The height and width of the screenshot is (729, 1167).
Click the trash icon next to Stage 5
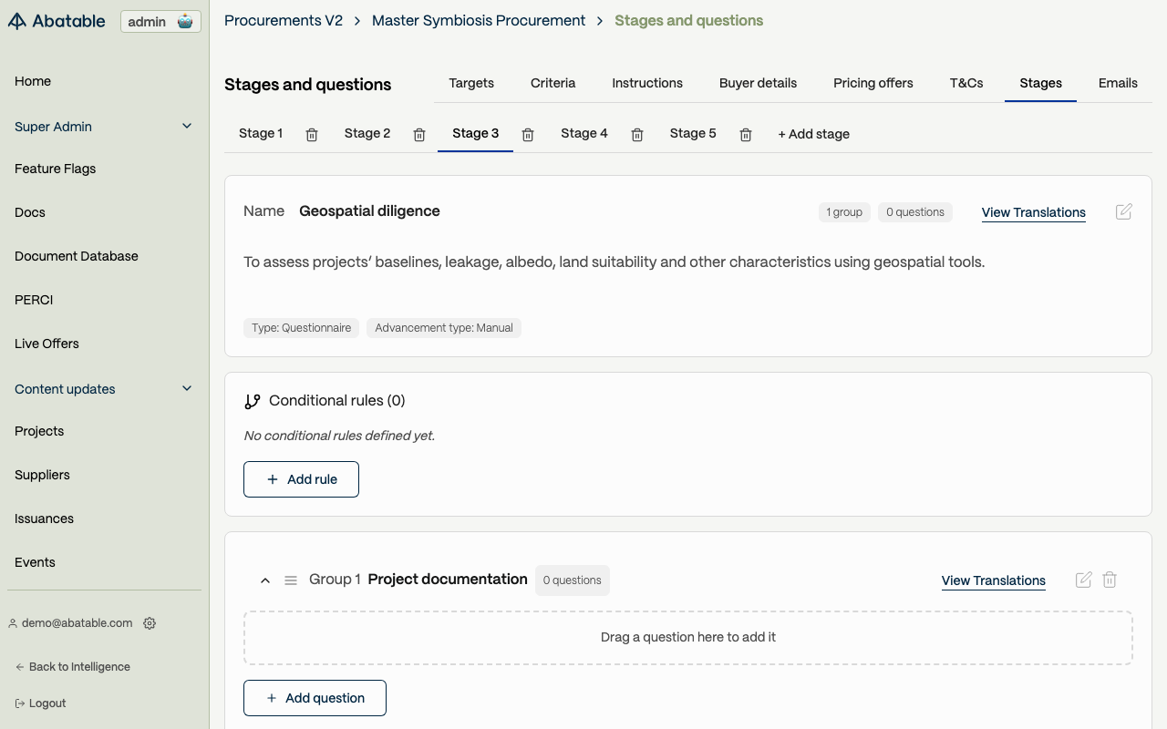pos(746,135)
